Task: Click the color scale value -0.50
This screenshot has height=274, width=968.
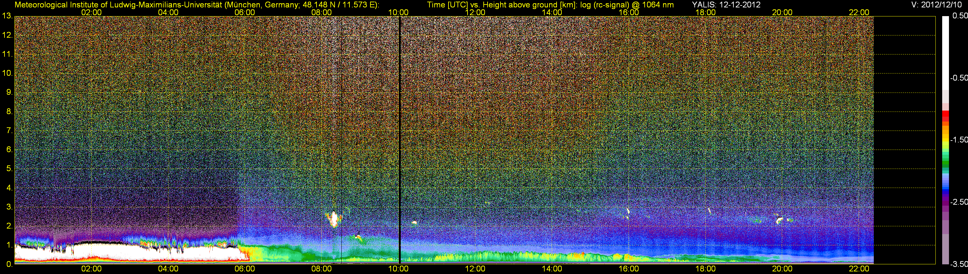Action: 959,78
